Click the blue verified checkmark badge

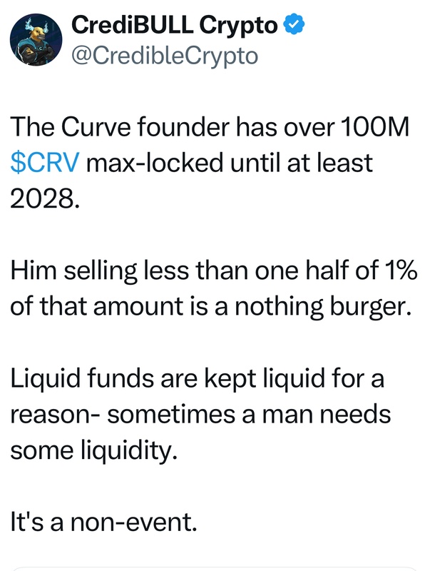click(294, 24)
